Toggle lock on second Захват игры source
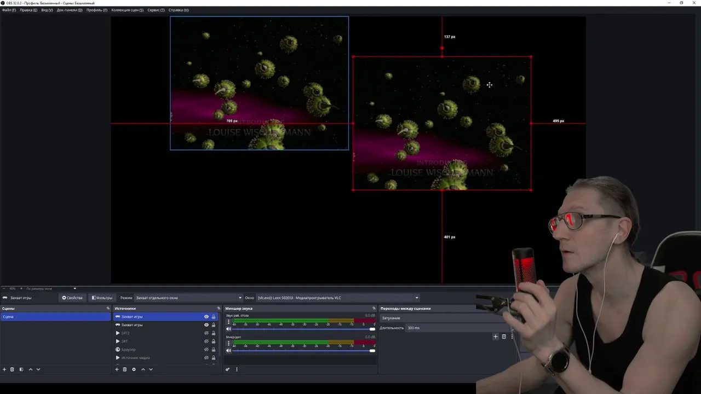Screen dimensions: 701x394 tap(214, 325)
